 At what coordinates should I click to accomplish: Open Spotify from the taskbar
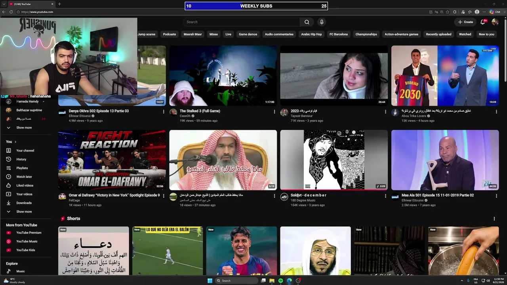[x=281, y=281]
